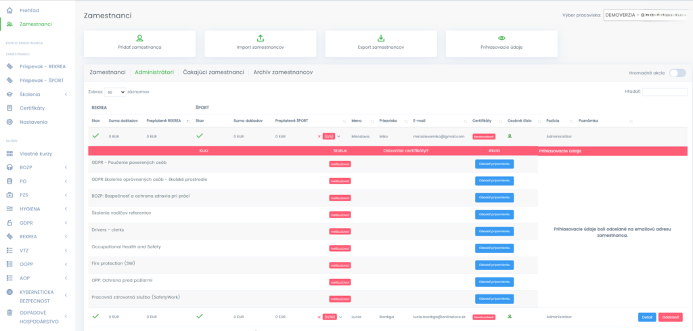693x331 pixels.
Task: Click the BOZP headset icon in sidebar
Action: (x=9, y=167)
